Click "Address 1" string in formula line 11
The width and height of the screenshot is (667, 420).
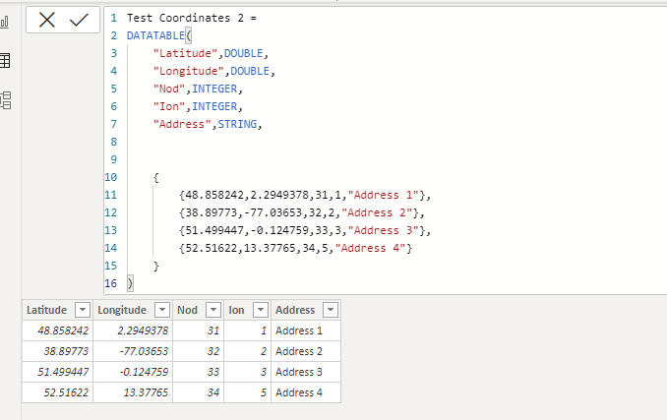(384, 195)
